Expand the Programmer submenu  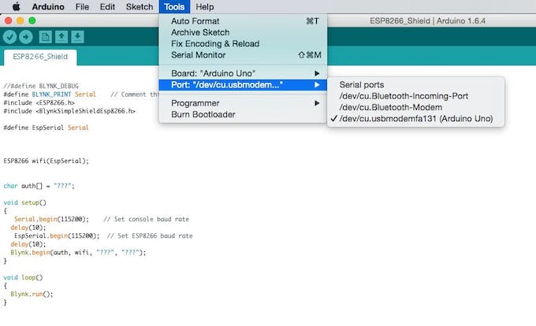(x=243, y=103)
